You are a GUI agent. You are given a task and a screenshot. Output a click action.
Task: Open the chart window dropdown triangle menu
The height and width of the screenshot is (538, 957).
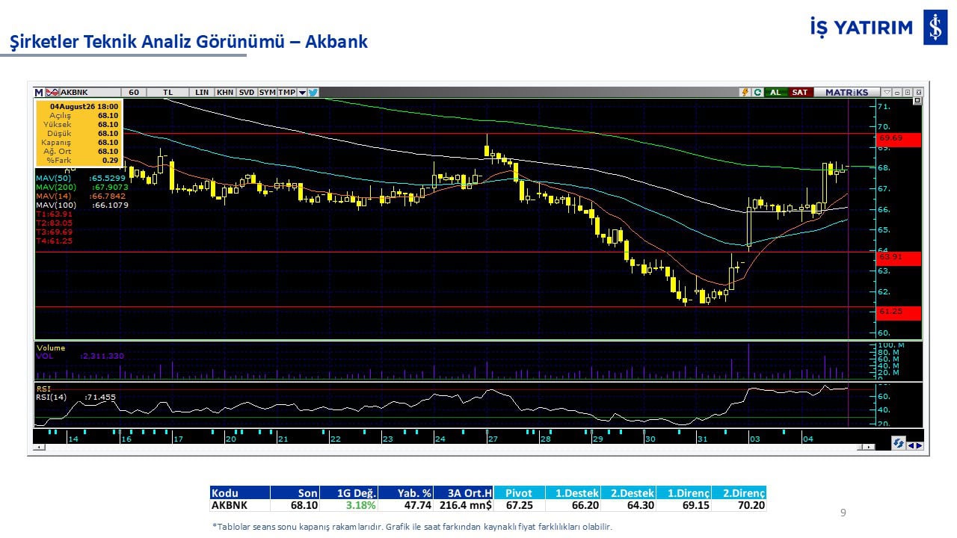[x=887, y=92]
